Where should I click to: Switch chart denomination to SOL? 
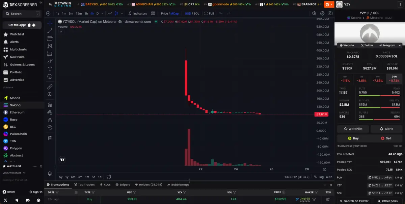point(196,14)
